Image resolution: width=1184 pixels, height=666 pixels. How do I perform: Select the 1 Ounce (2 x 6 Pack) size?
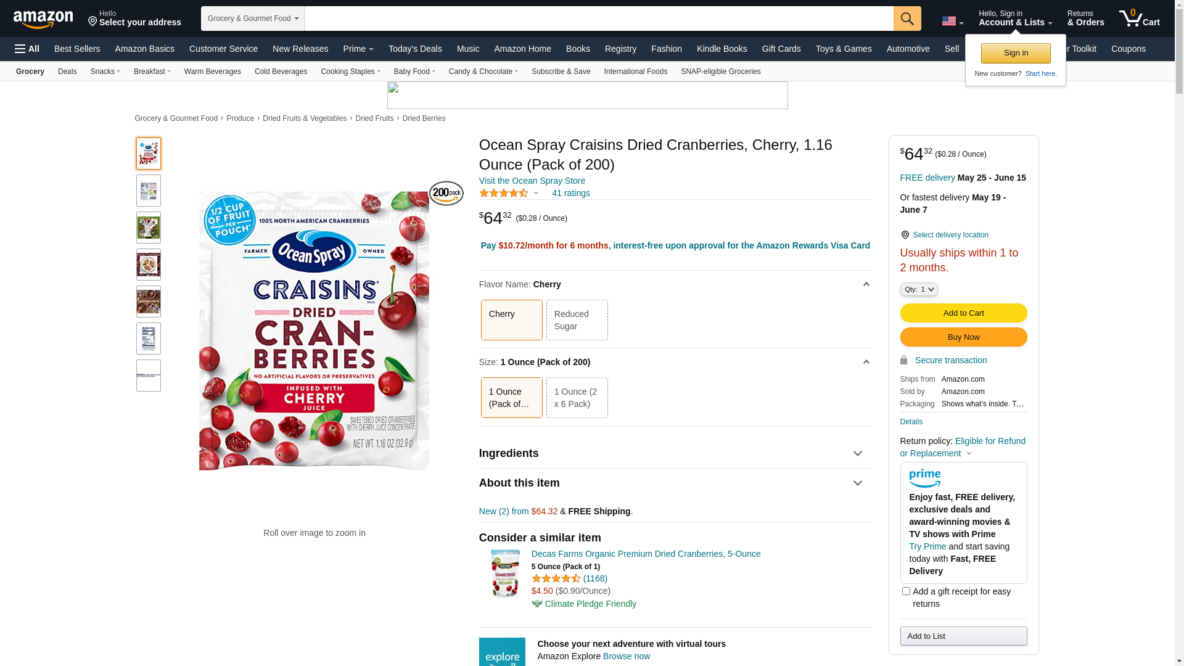tap(577, 398)
